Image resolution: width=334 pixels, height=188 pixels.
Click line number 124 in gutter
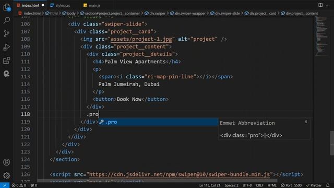click(26, 159)
